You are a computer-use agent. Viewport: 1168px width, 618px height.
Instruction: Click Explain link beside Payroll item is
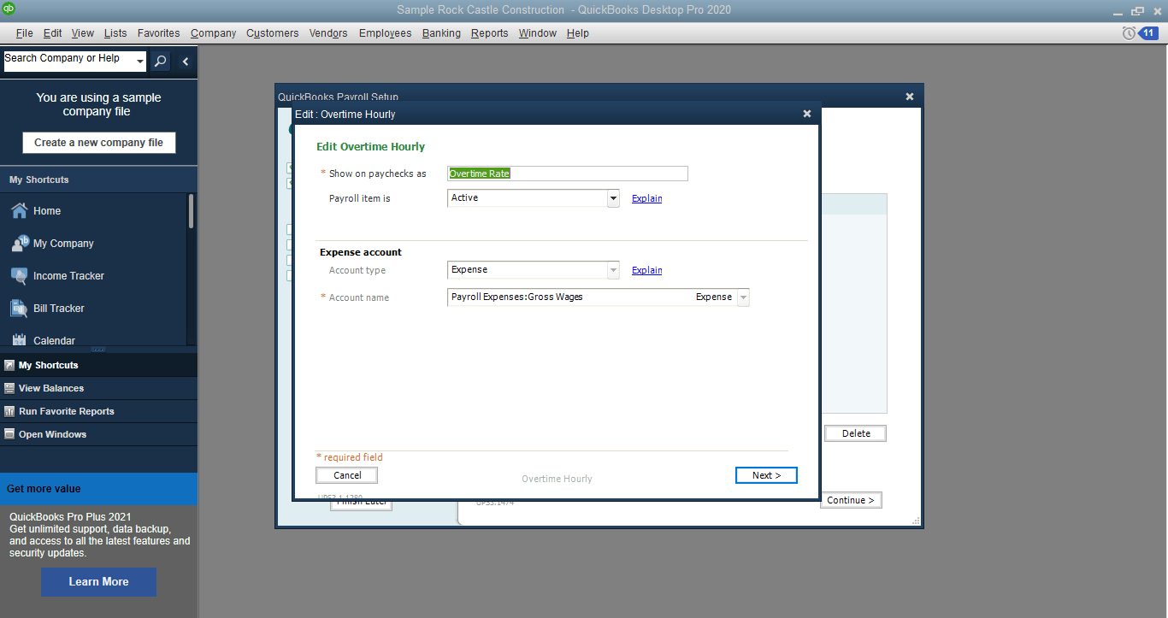pyautogui.click(x=646, y=198)
